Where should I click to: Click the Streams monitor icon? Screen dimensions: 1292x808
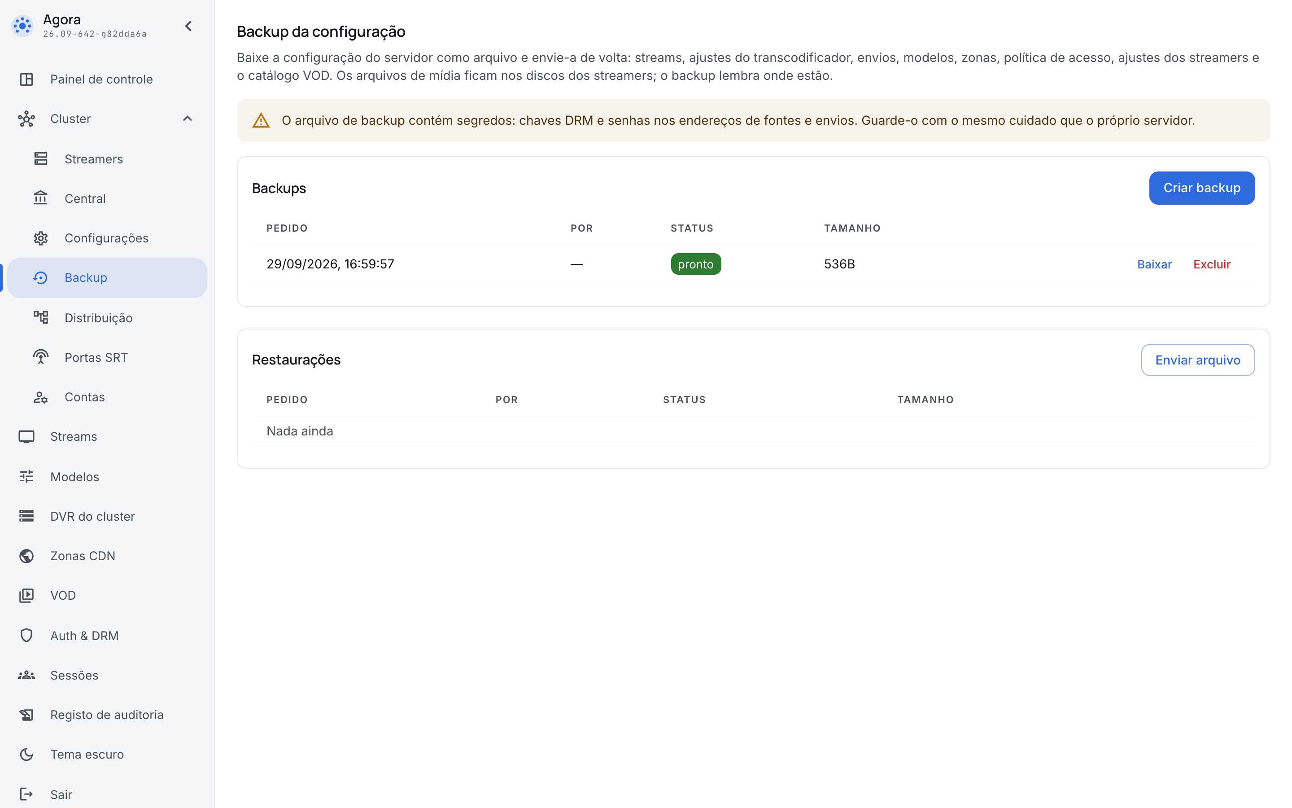tap(26, 437)
